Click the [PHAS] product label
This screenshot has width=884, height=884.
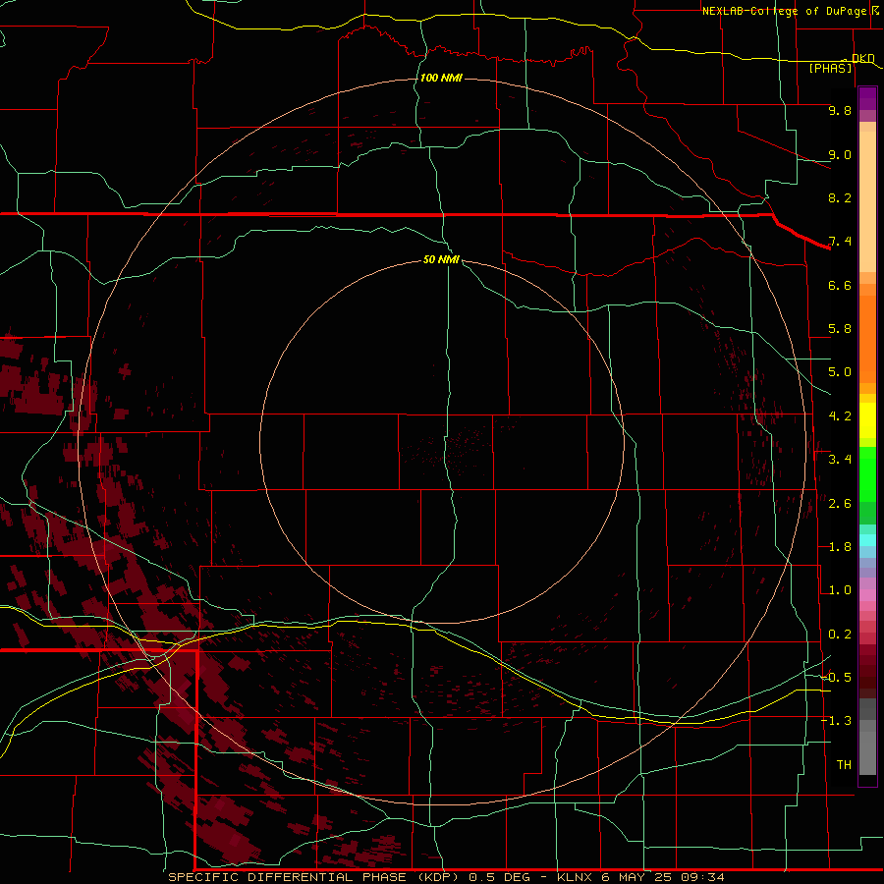[830, 68]
